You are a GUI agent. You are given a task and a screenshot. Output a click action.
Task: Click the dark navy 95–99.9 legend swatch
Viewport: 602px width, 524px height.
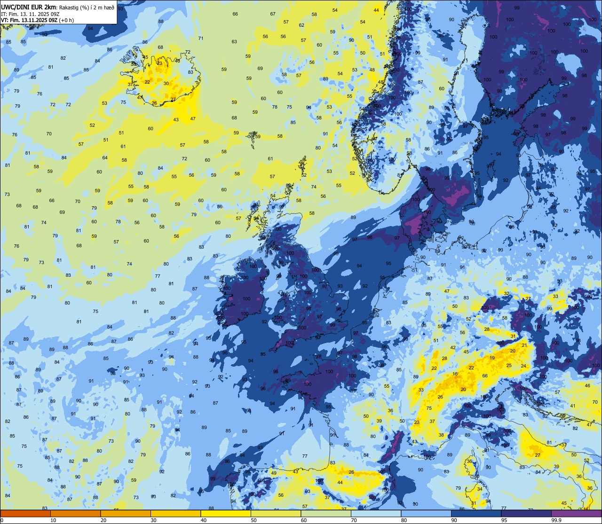click(x=526, y=514)
